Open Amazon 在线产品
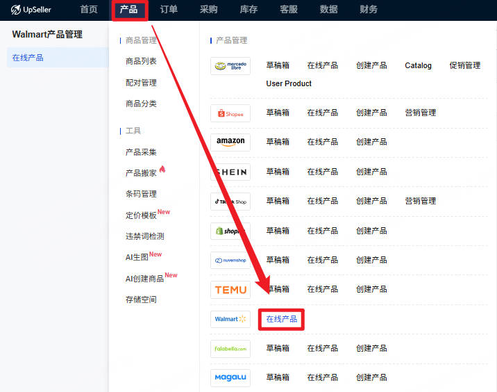 coord(322,142)
